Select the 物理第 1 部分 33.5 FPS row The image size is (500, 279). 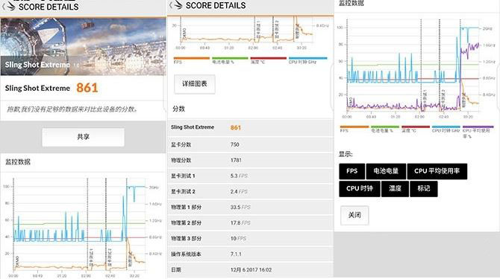coord(250,207)
